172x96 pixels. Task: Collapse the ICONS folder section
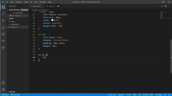[x=17, y=18]
